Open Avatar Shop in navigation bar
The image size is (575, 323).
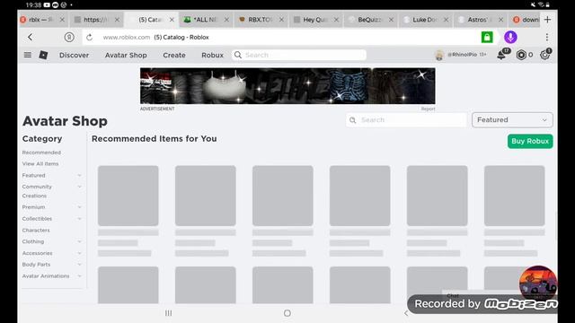(x=126, y=55)
